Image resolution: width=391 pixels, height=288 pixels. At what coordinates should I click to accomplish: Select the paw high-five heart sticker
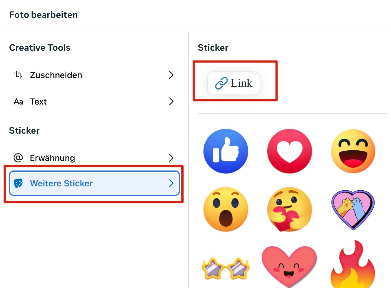353,210
